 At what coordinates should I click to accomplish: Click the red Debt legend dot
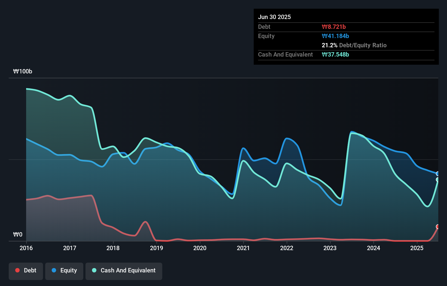point(17,270)
